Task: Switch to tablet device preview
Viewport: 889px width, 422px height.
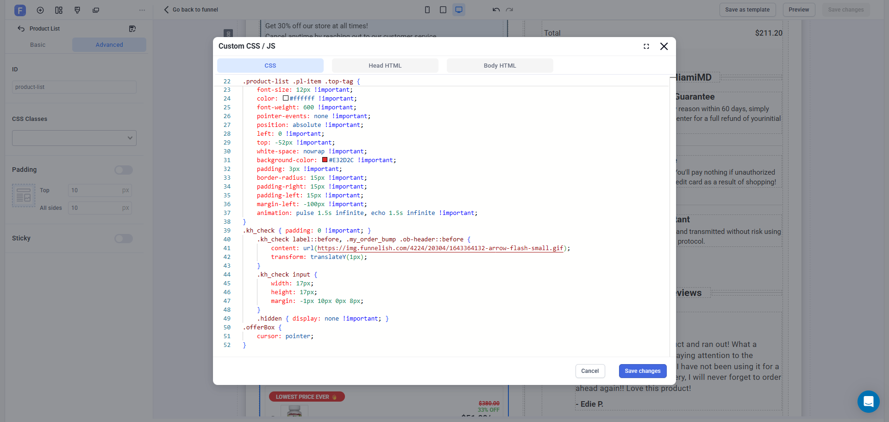Action: pyautogui.click(x=443, y=10)
